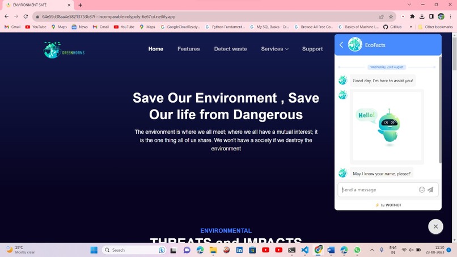Click the back arrow in EcoFacts chat header
The image size is (457, 257).
click(x=341, y=45)
